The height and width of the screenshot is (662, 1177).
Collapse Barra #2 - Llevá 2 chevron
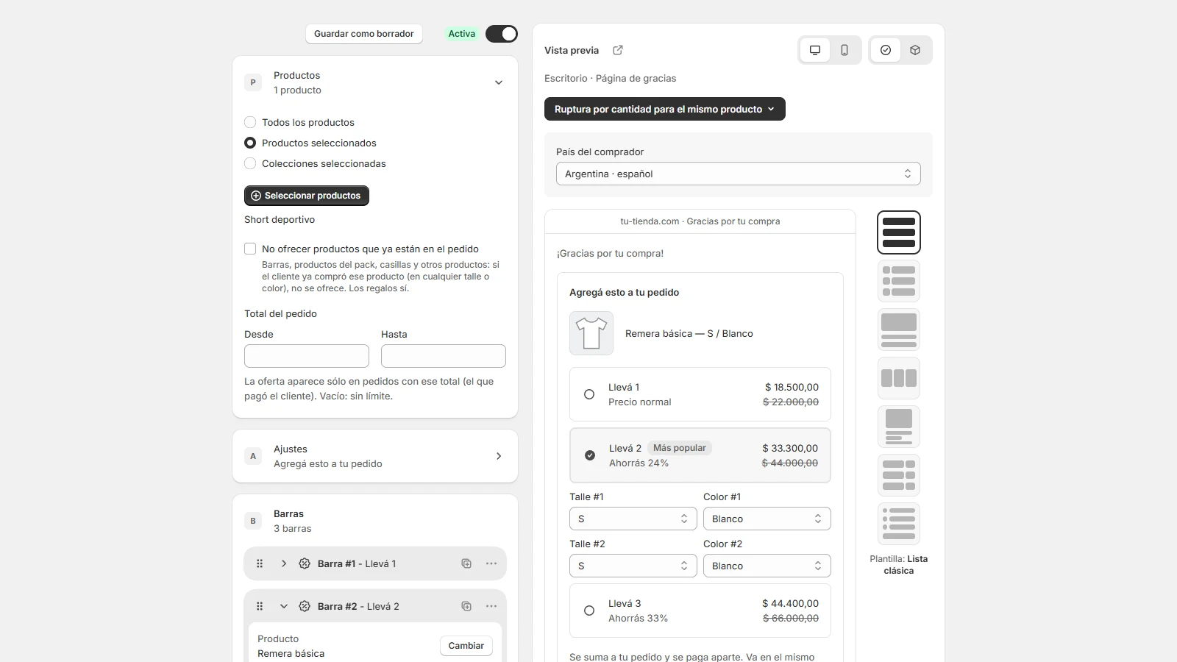pyautogui.click(x=284, y=606)
